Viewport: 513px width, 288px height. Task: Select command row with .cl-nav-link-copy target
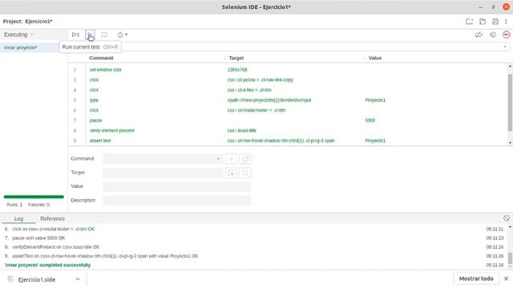288,80
